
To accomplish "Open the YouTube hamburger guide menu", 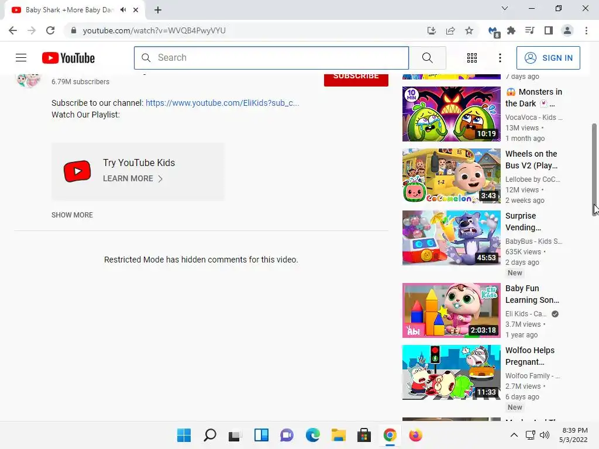I will point(21,58).
